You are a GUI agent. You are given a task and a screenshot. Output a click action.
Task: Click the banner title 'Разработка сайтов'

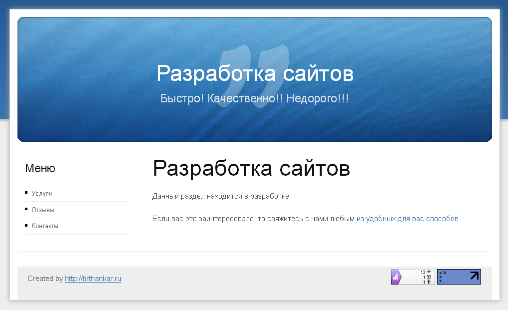[x=255, y=73]
